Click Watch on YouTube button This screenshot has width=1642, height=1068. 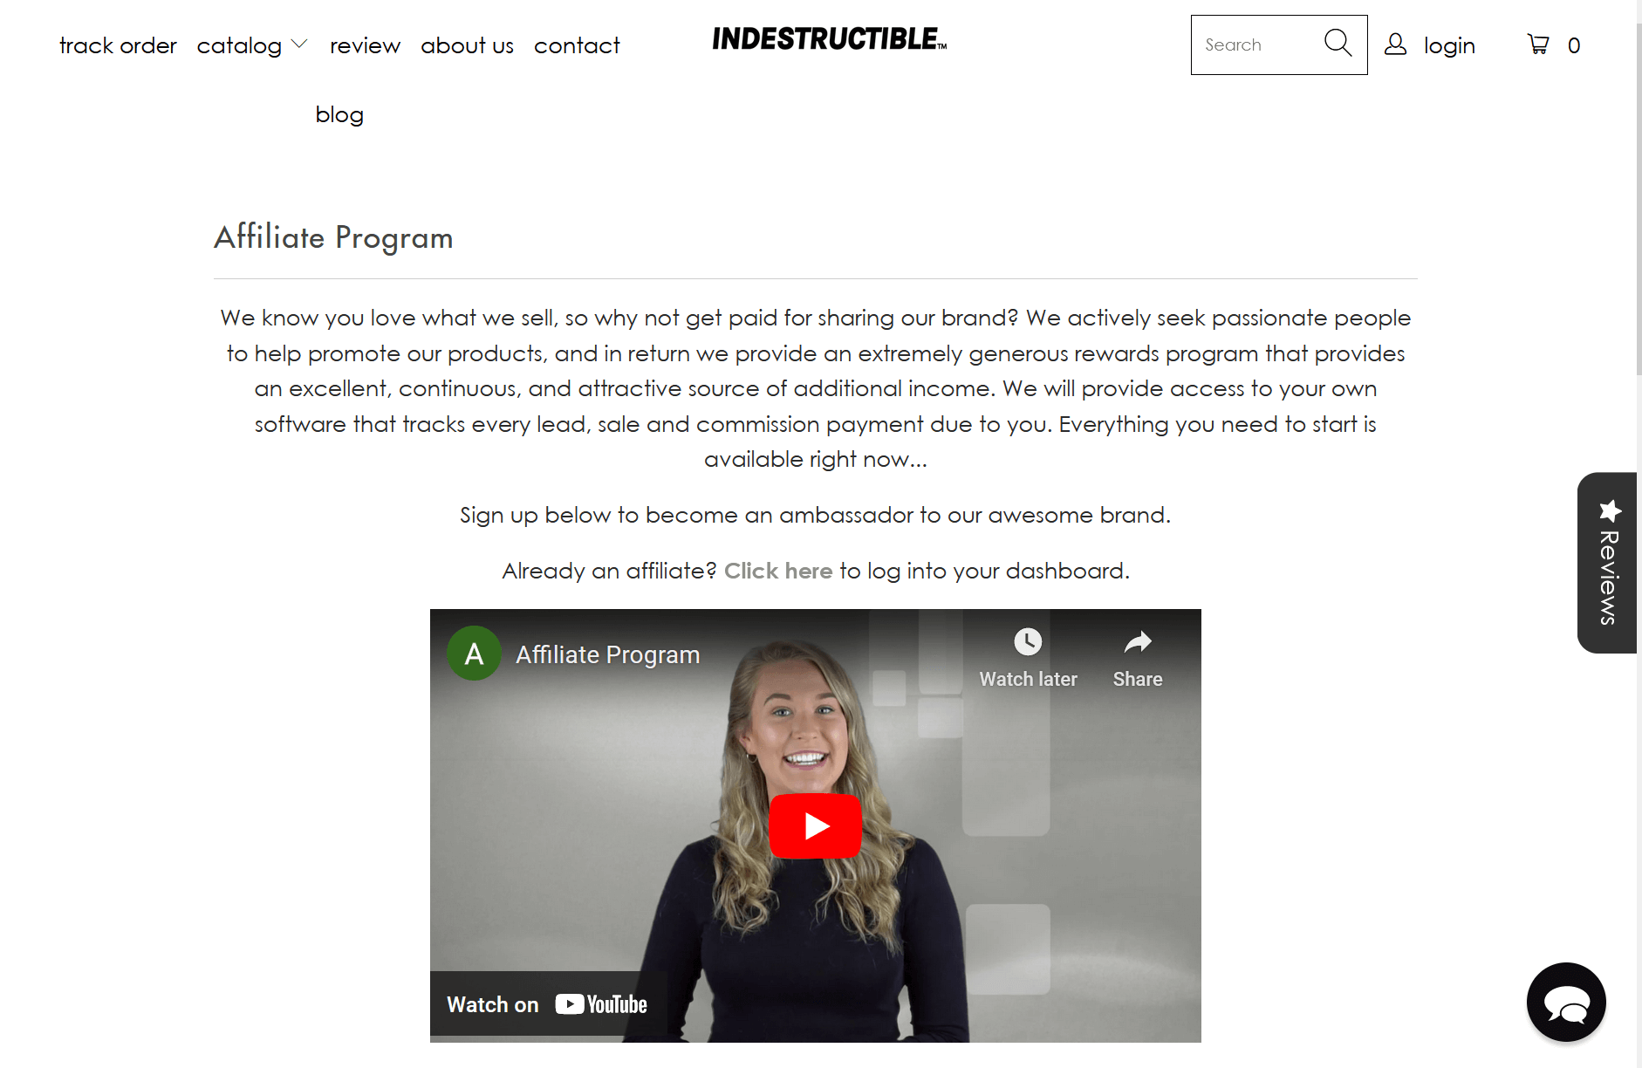coord(547,1004)
